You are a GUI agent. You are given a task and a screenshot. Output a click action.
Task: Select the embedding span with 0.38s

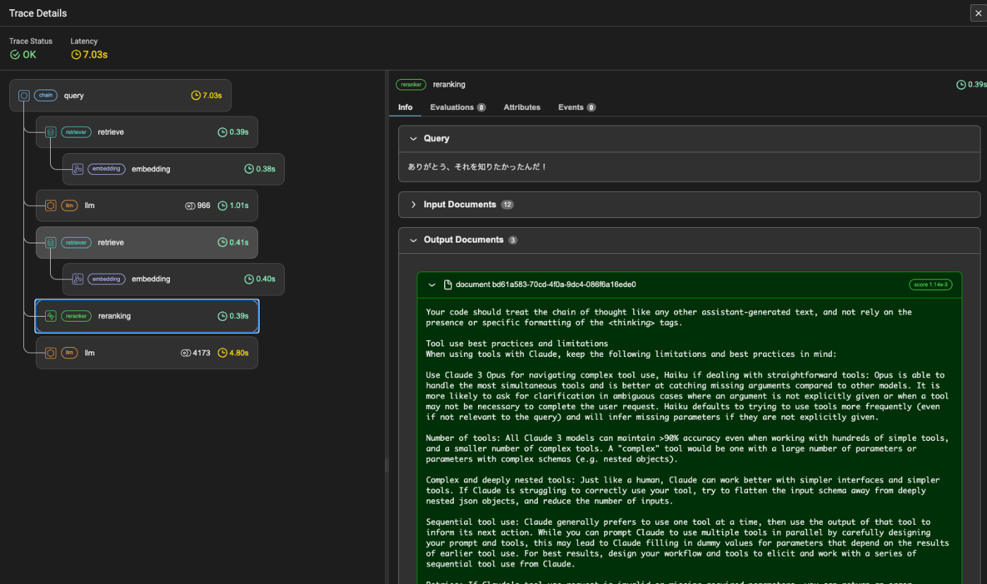173,169
